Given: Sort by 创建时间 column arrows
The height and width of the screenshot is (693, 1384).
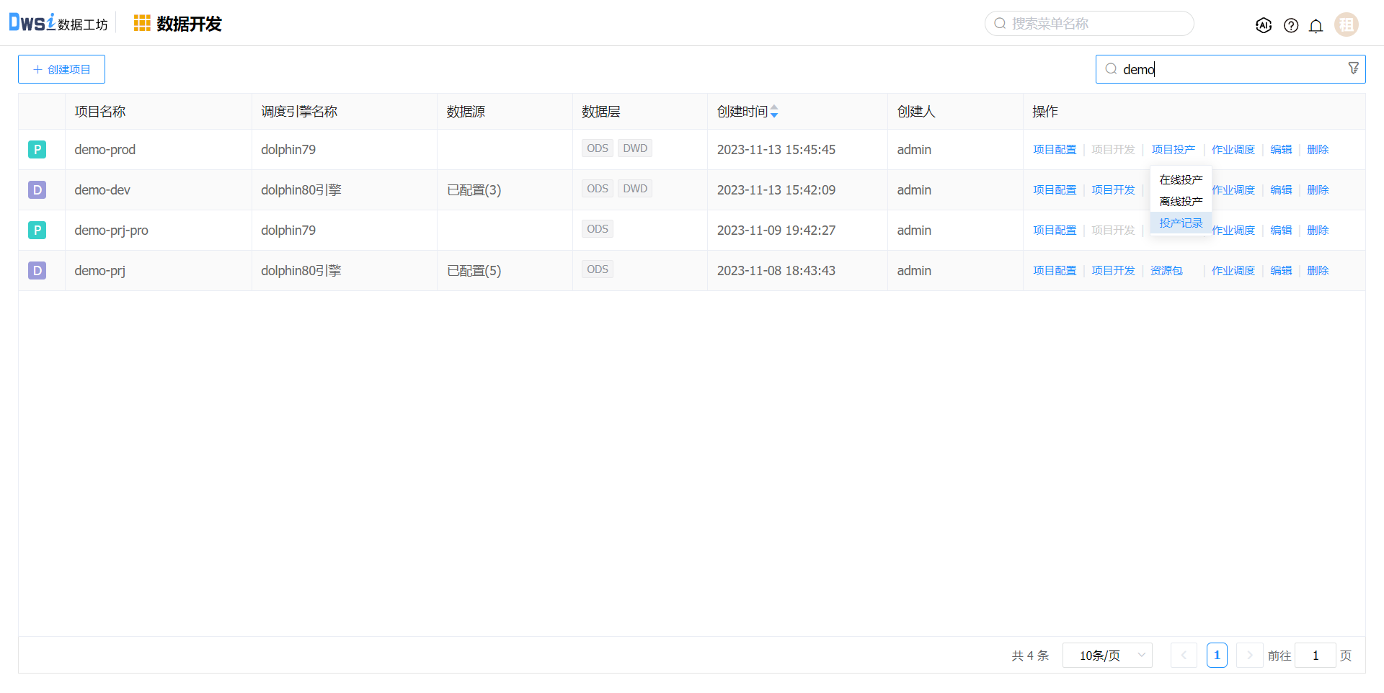Looking at the screenshot, I should [x=774, y=112].
